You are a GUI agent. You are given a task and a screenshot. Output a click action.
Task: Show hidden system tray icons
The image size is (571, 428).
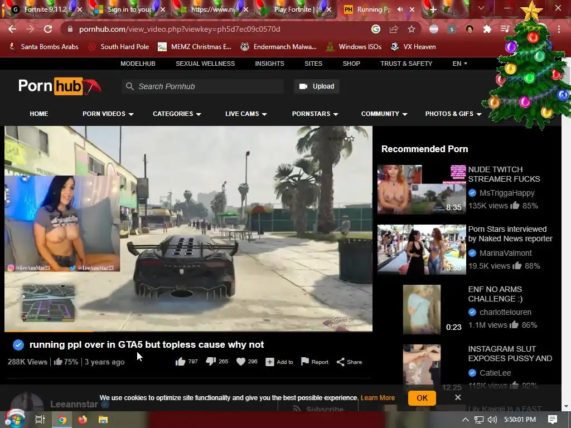pos(466,420)
